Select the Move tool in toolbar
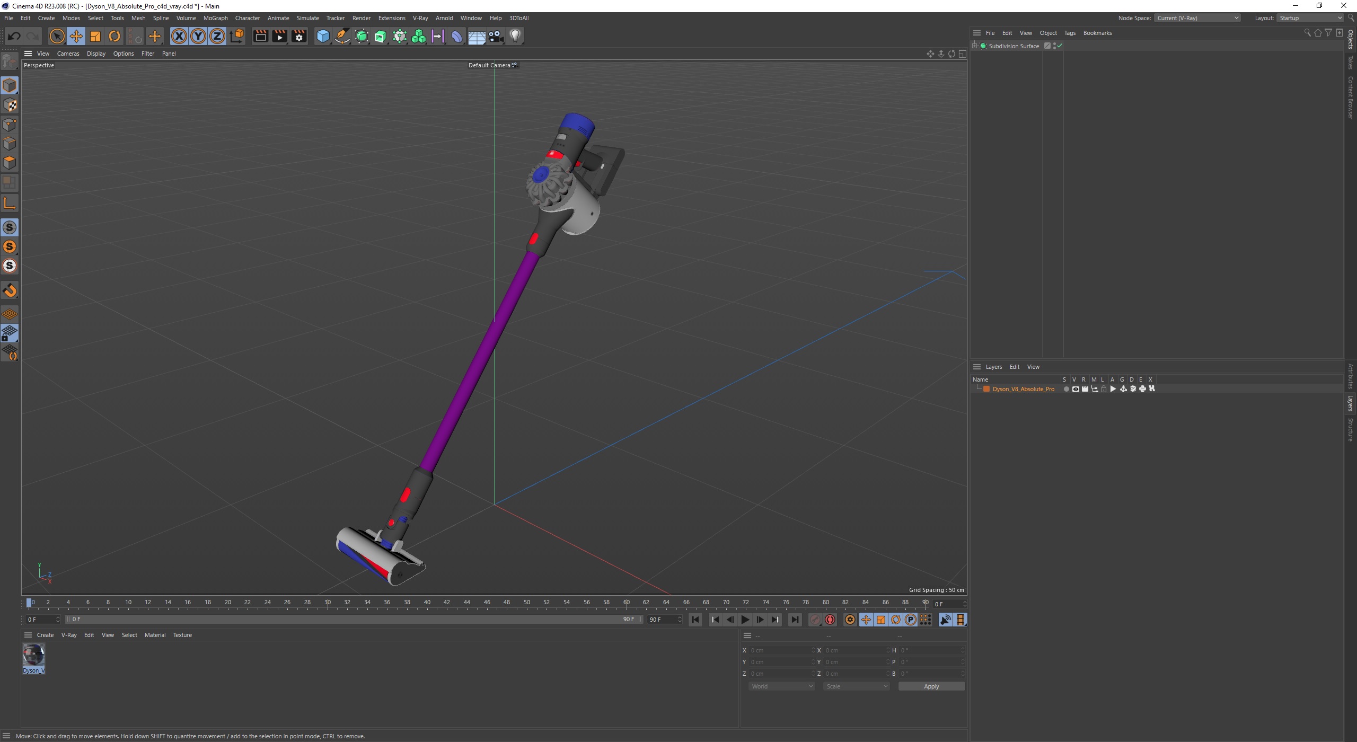 76,36
